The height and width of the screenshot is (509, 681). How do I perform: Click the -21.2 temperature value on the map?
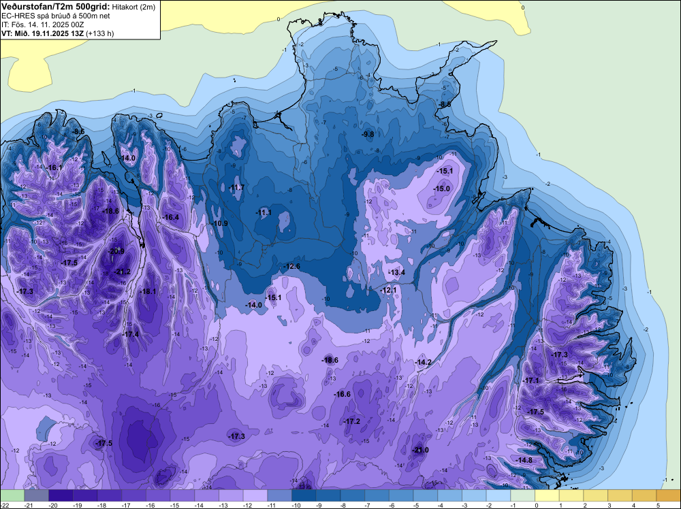coord(122,272)
